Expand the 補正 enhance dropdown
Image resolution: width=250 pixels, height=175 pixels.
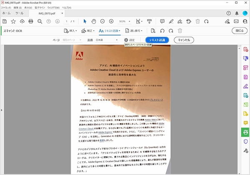pyautogui.click(x=88, y=31)
